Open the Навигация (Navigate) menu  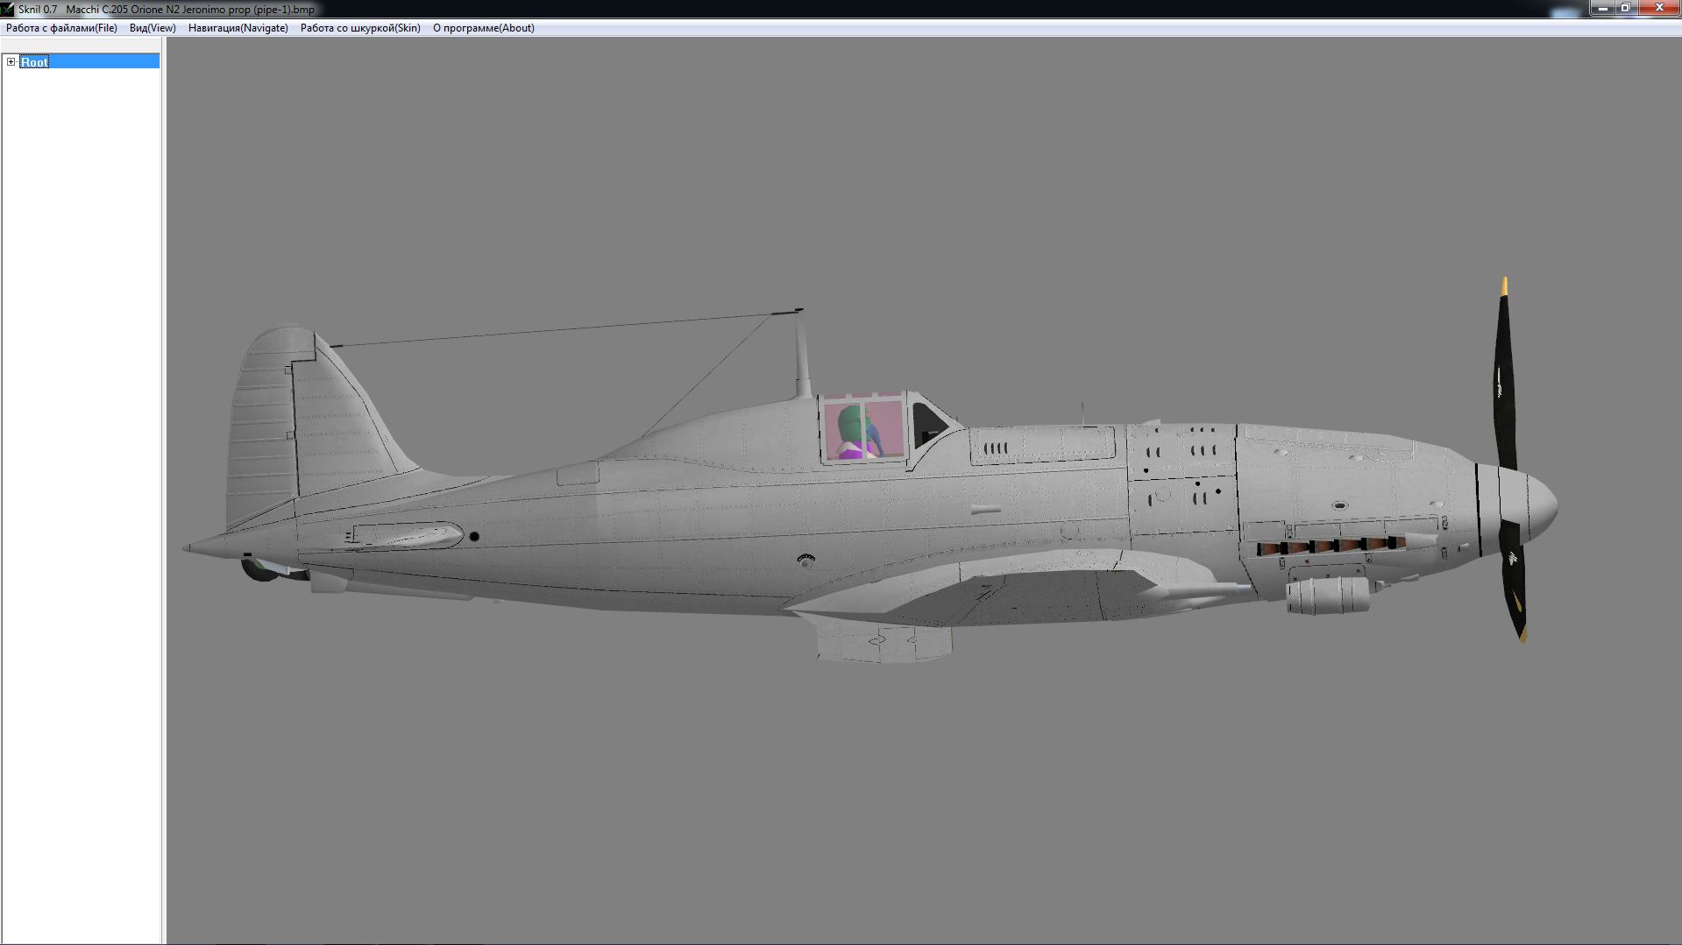click(238, 28)
